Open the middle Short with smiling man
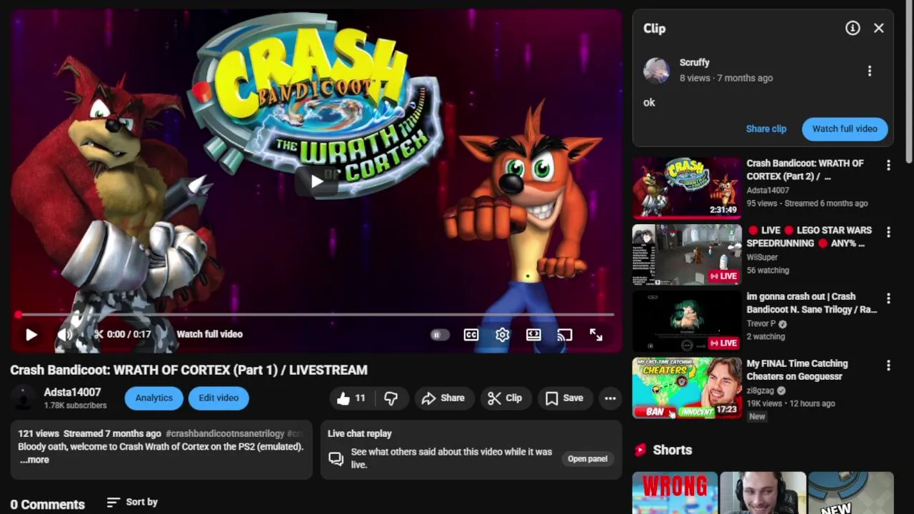Image resolution: width=914 pixels, height=514 pixels. click(x=763, y=493)
